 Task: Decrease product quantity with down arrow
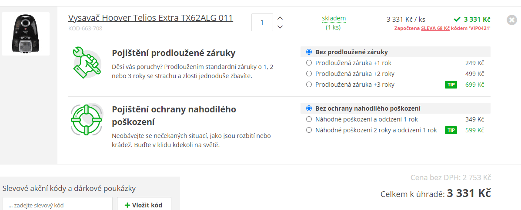click(x=280, y=27)
